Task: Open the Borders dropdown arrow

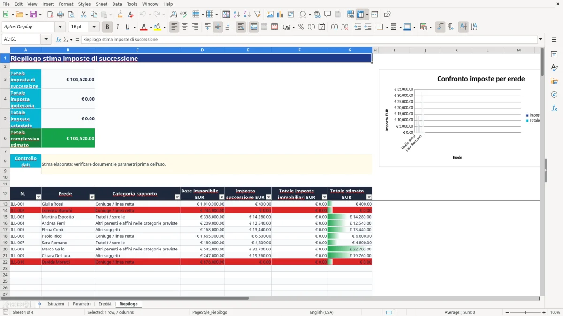Action: point(388,27)
